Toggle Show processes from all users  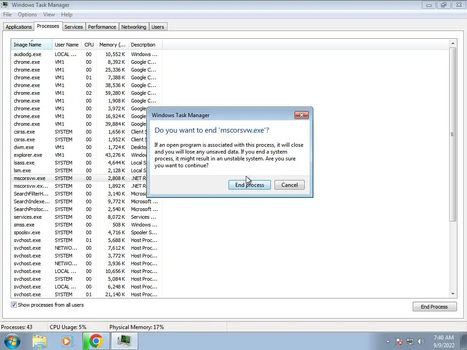[x=14, y=305]
